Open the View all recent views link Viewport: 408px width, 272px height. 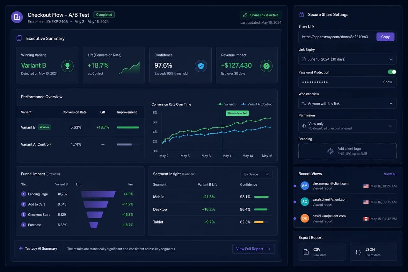pos(390,174)
